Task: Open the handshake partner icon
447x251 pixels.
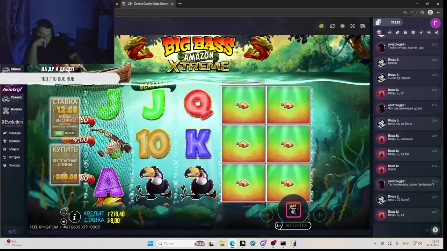Action: coord(397,32)
